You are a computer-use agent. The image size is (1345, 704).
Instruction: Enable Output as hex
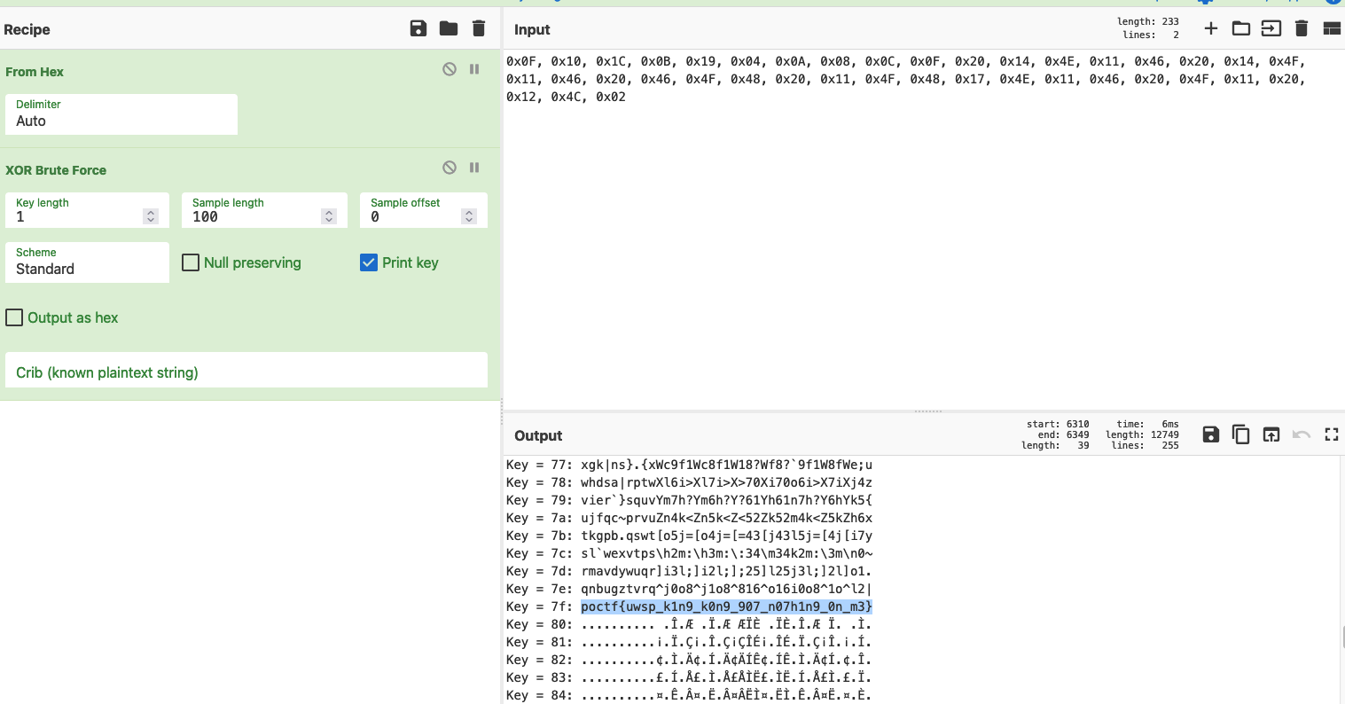pos(13,317)
